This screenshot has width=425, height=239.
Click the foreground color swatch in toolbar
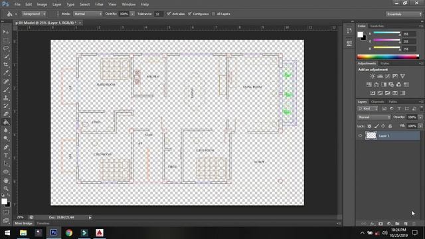click(4, 201)
